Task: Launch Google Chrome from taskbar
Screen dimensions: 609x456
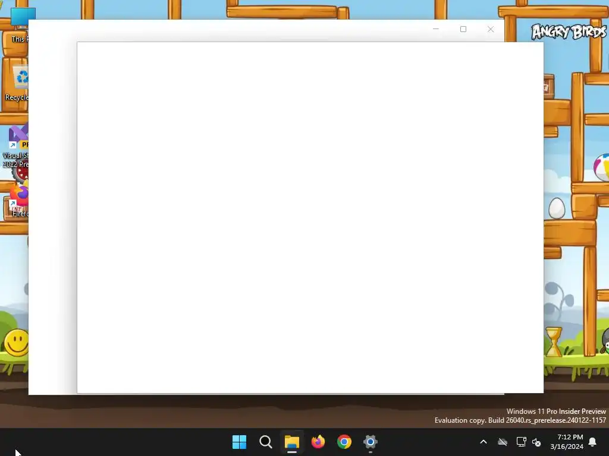Action: click(344, 442)
